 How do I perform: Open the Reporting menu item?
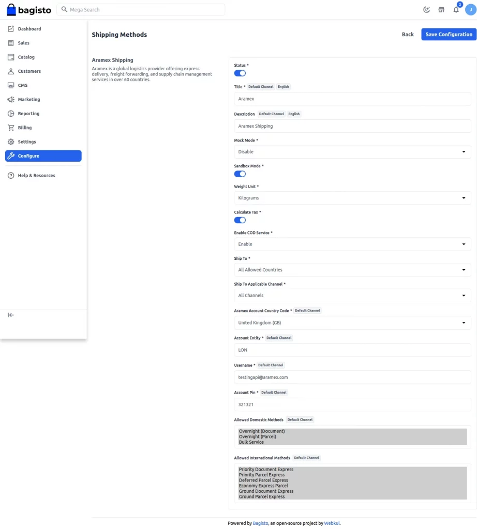43,114
